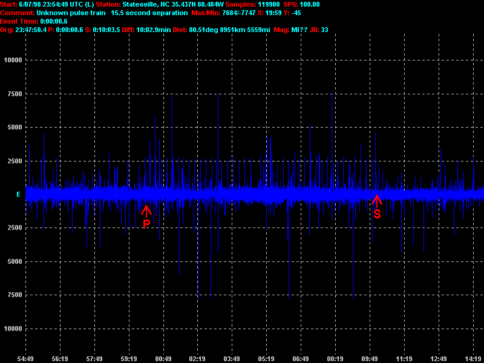The width and height of the screenshot is (484, 363).
Task: Click the 54:49 time axis label
Action: 25,358
